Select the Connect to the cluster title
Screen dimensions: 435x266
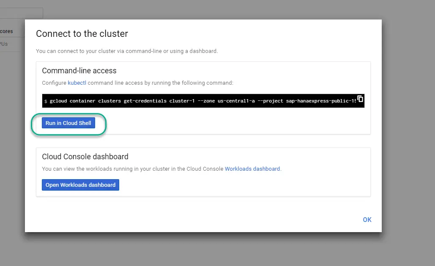(82, 33)
